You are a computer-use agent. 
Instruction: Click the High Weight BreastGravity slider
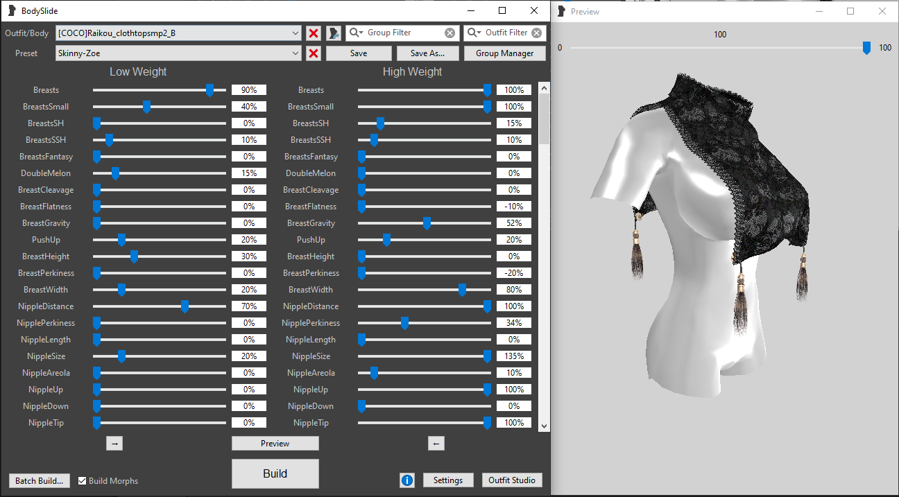click(425, 223)
